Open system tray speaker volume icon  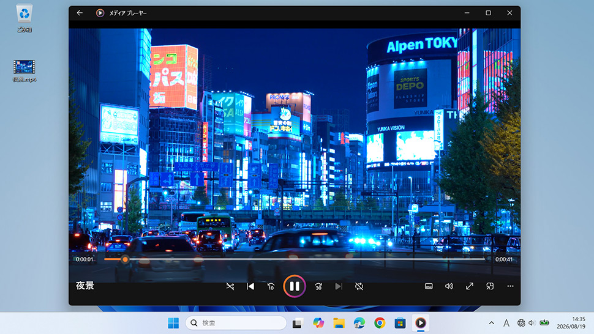click(532, 323)
